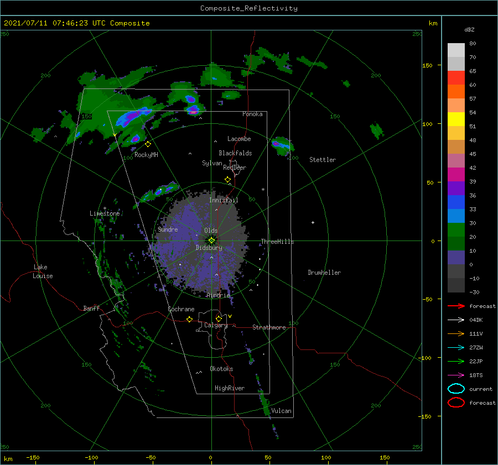Click the 2021/07/11 07:46:23 UTC timestamp
Viewport: 498px width, 465px height.
(48, 23)
